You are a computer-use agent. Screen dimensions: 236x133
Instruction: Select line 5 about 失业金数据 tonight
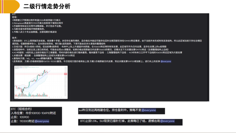34,32
